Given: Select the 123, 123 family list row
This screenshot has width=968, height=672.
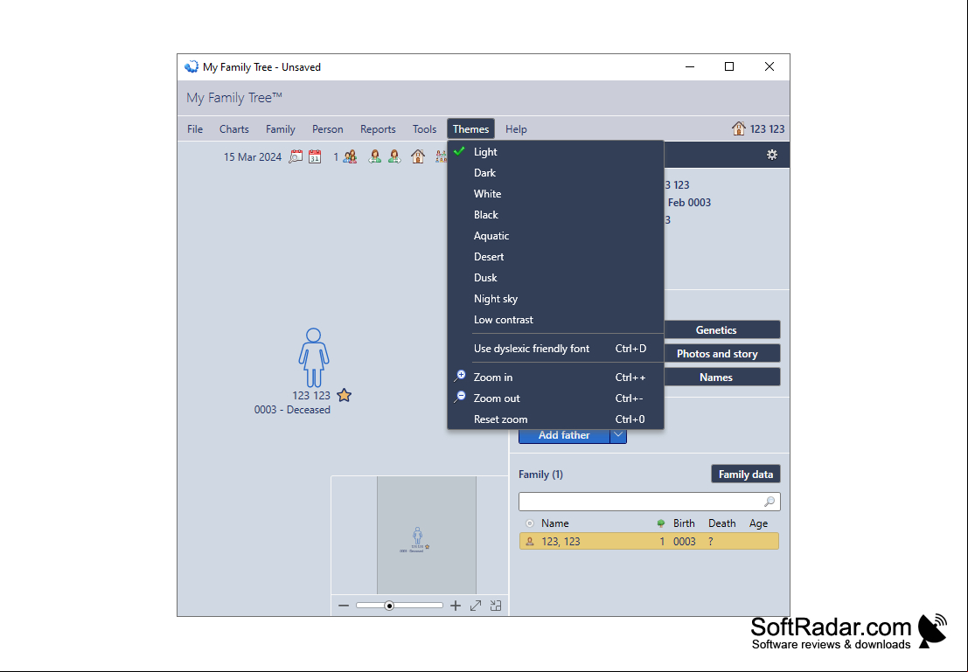Looking at the screenshot, I should pyautogui.click(x=649, y=541).
